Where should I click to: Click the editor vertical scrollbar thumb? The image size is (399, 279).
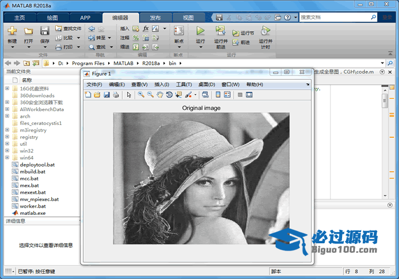point(384,100)
